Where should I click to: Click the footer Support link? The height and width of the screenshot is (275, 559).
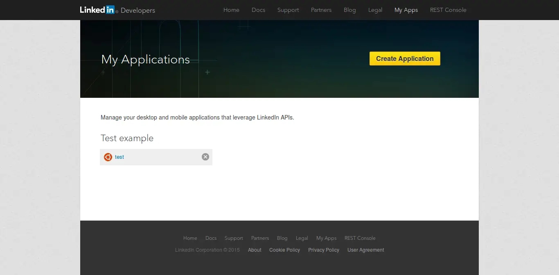(x=234, y=238)
